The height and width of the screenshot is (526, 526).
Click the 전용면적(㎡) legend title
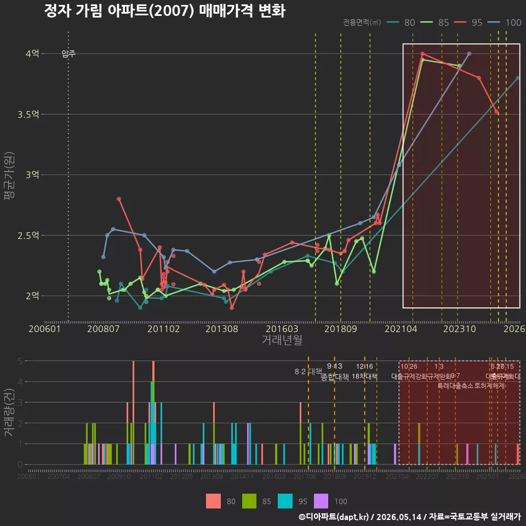point(362,22)
